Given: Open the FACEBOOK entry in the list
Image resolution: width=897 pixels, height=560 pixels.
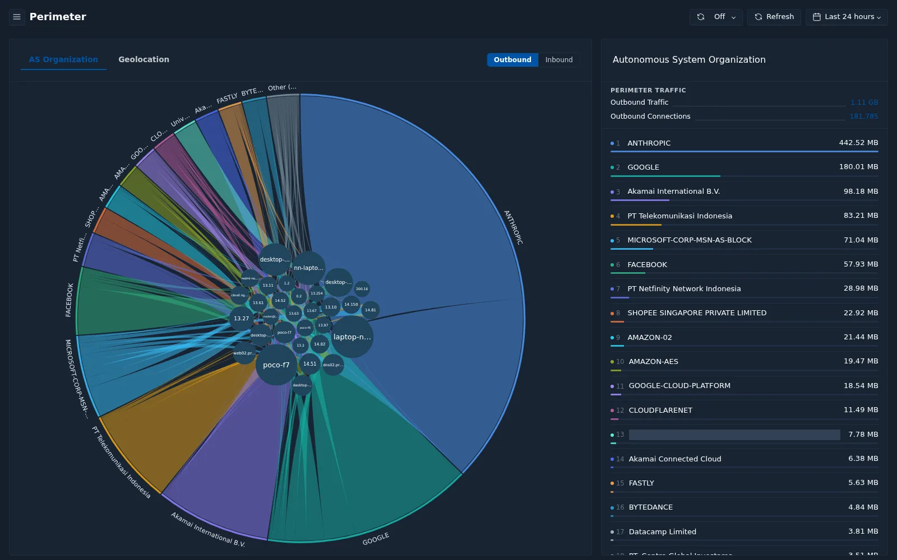Looking at the screenshot, I should point(745,265).
